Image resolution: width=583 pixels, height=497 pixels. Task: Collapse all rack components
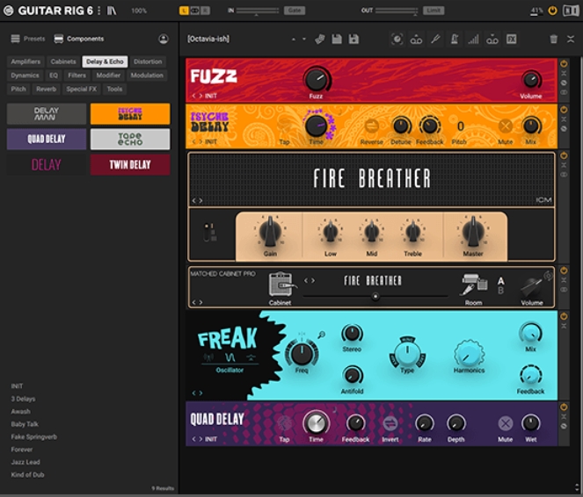(571, 39)
